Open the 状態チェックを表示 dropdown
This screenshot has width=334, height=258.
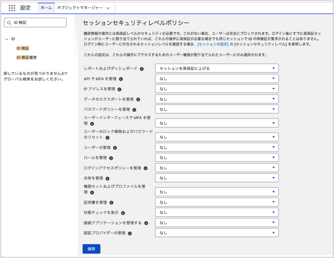point(217,212)
